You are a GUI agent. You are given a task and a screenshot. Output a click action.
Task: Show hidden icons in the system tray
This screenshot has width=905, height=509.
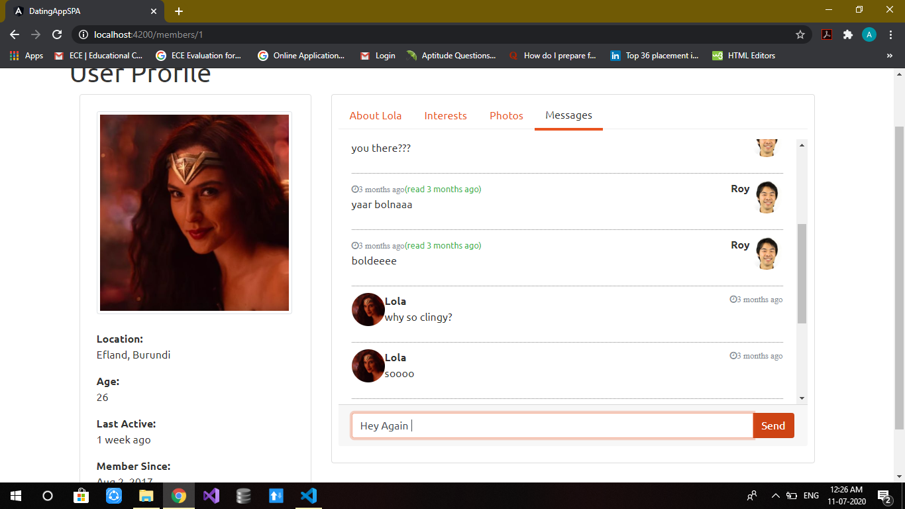click(775, 495)
